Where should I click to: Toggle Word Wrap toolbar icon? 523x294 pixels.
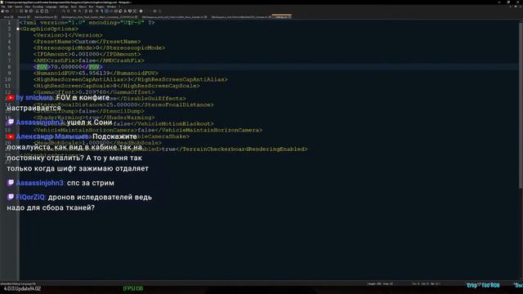[x=97, y=11]
